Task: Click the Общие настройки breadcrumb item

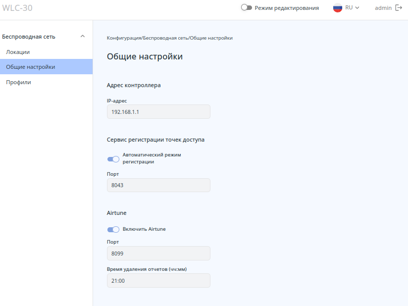Action: coord(211,38)
